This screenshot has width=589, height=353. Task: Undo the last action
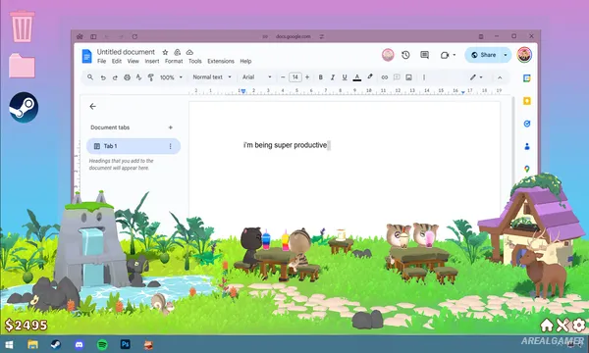(103, 77)
